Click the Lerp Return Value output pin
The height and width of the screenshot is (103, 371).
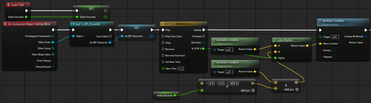(x=307, y=46)
